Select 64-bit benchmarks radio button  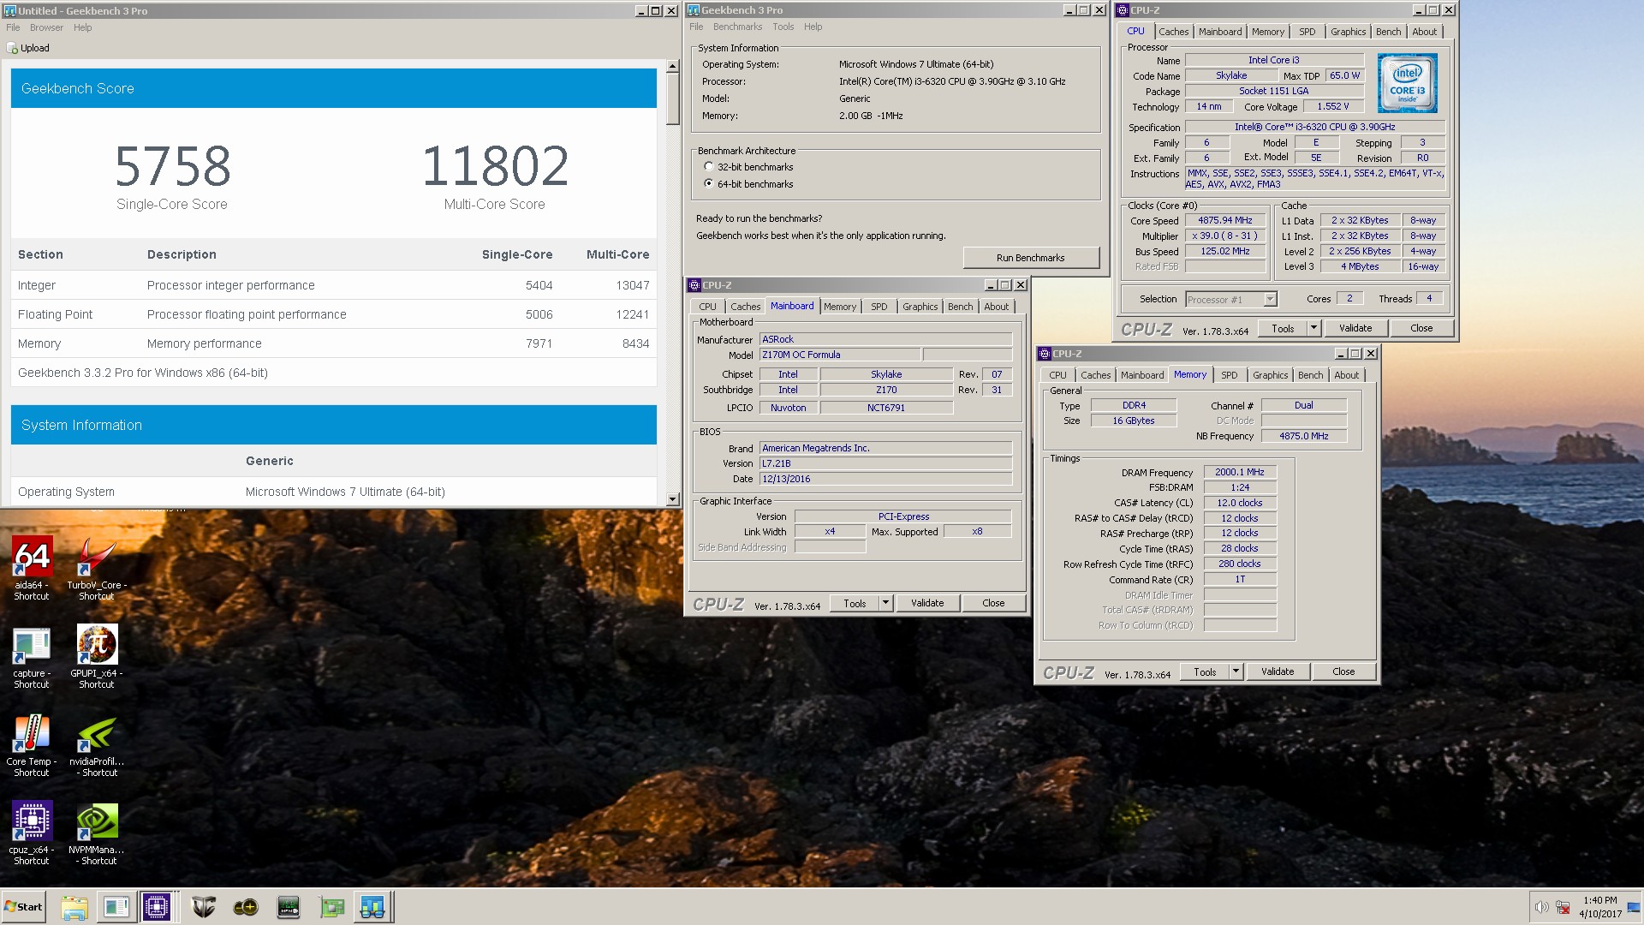(x=709, y=183)
